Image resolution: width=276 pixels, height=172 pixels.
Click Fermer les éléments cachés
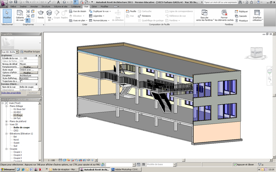(x=224, y=15)
